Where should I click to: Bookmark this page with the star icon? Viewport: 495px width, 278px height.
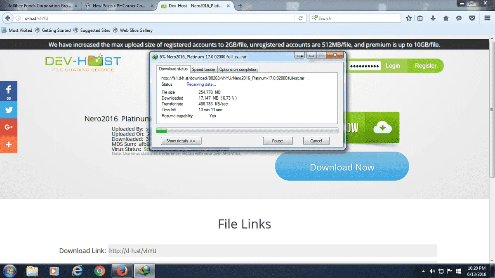pos(409,18)
